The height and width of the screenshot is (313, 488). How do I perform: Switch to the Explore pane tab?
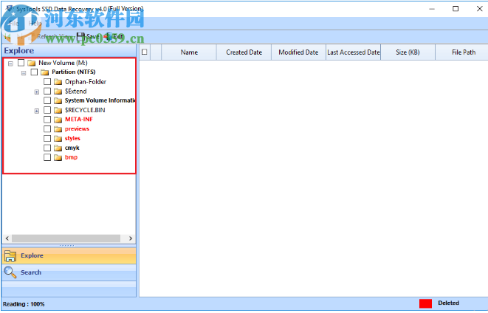(x=69, y=255)
